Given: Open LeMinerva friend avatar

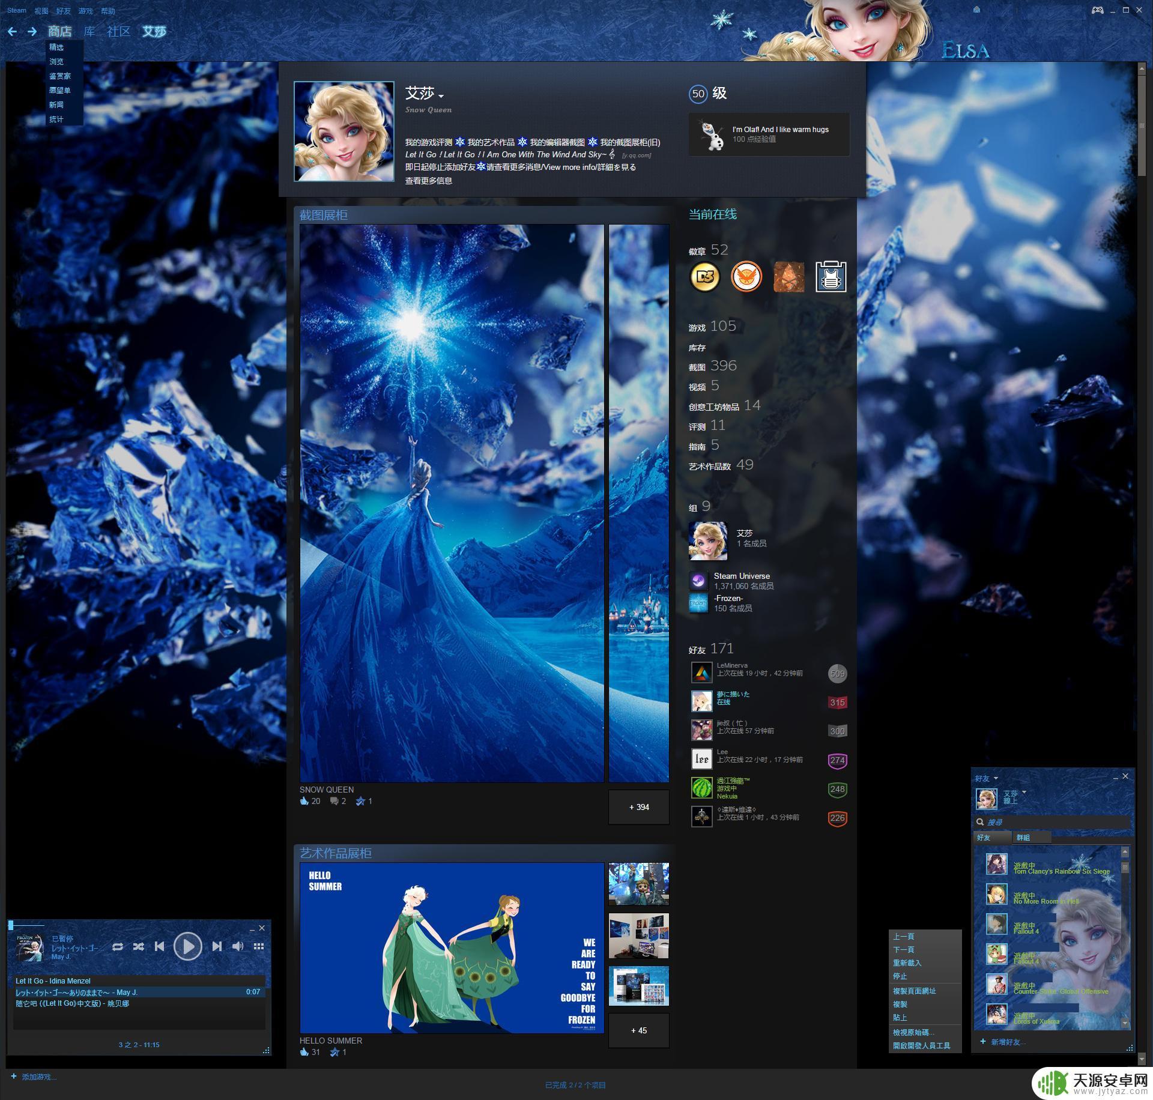Looking at the screenshot, I should [x=701, y=672].
